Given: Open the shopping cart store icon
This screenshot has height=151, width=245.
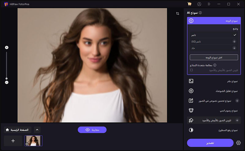Looking at the screenshot, I should coord(190,4).
